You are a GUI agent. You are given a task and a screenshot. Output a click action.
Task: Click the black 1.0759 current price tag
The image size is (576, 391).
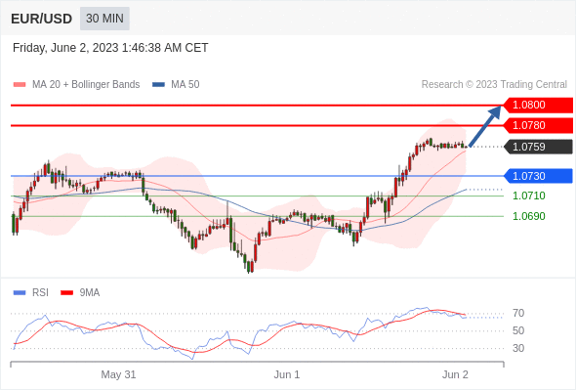(538, 147)
